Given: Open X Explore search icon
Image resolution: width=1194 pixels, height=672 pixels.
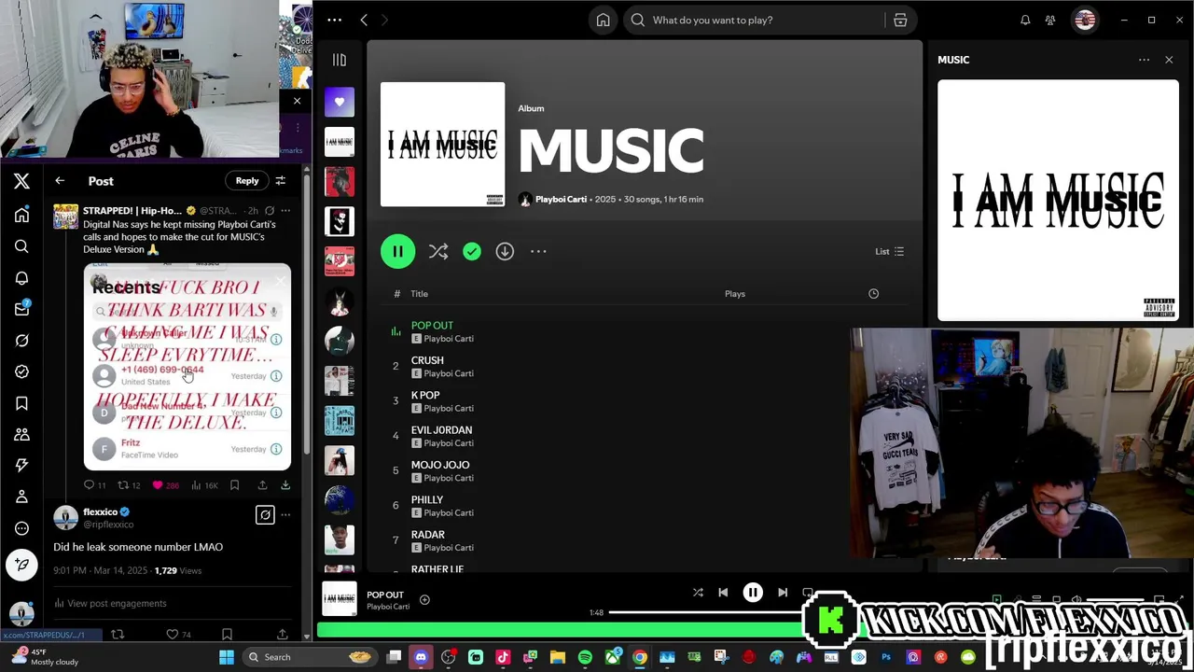Looking at the screenshot, I should tap(21, 246).
